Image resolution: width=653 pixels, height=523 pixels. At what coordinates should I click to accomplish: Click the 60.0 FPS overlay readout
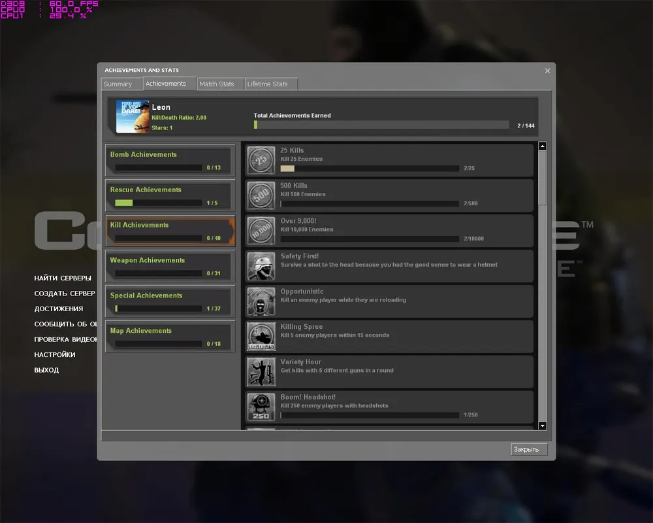tap(74, 3)
